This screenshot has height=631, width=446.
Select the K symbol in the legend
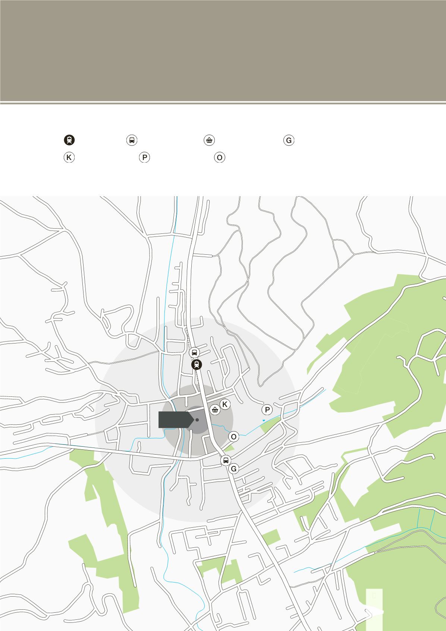coord(69,158)
